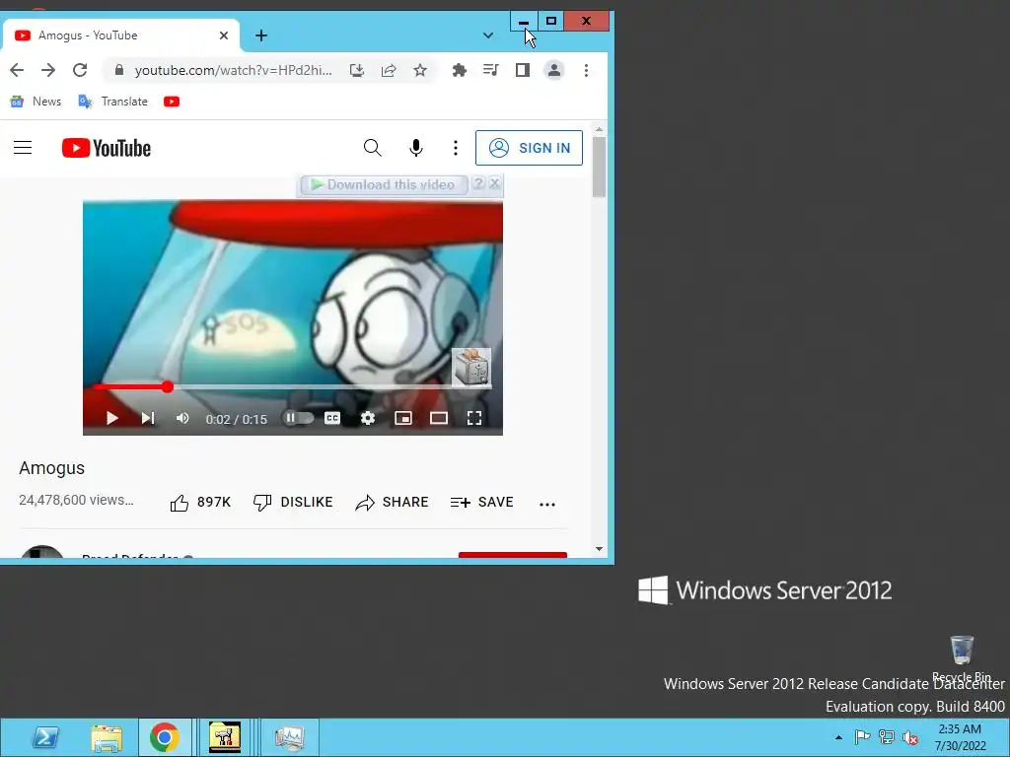Play the Amogus video
Viewport: 1010px width, 757px height.
(112, 418)
